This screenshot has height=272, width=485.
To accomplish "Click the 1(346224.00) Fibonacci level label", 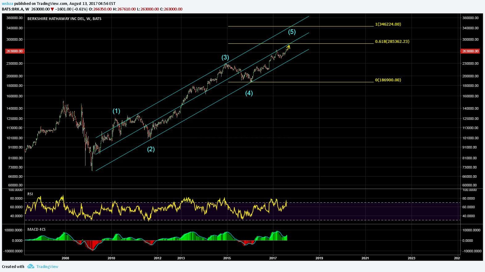I will click(388, 24).
